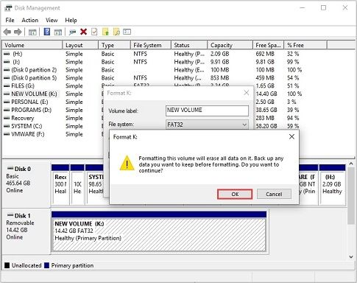Image resolution: width=357 pixels, height=283 pixels.
Task: Sort by the Layout column header
Action: pos(80,45)
